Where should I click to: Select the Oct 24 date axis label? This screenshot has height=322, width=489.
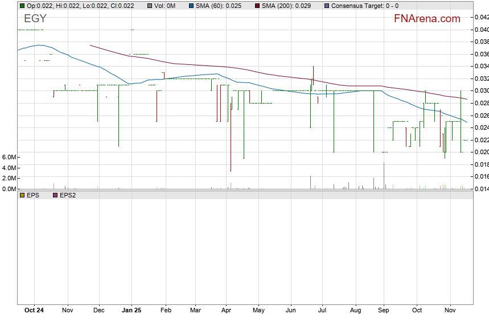[34, 311]
